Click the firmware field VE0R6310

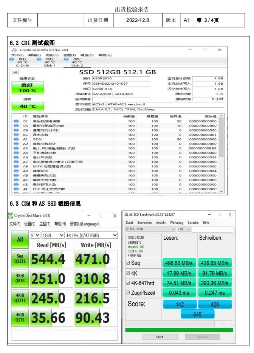[121, 78]
